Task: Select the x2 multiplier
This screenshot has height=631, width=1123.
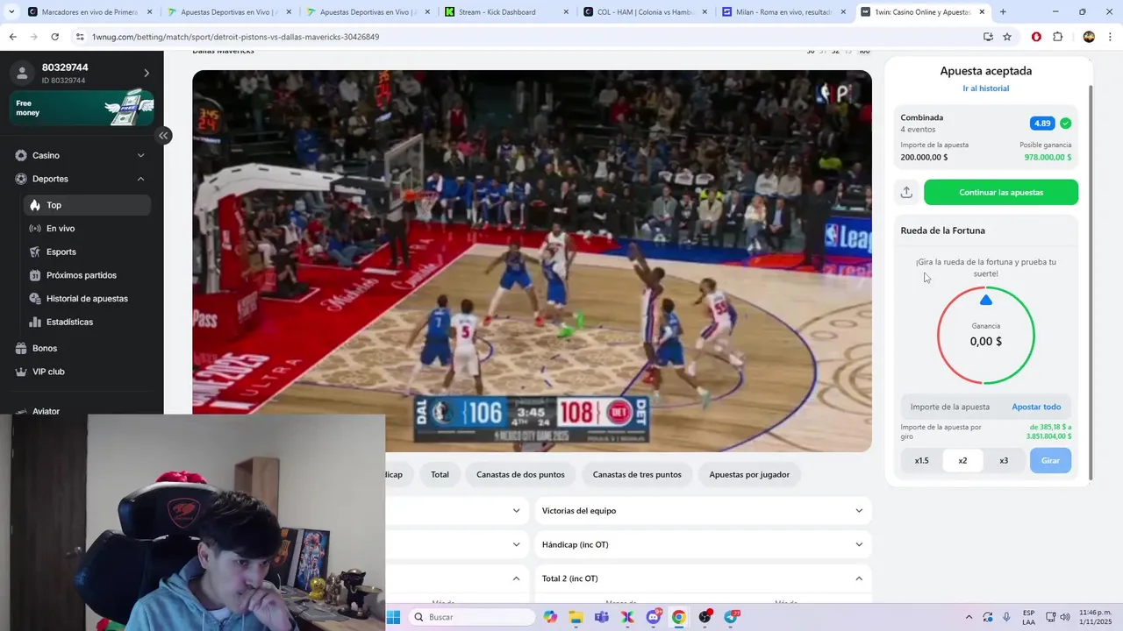Action: point(962,461)
